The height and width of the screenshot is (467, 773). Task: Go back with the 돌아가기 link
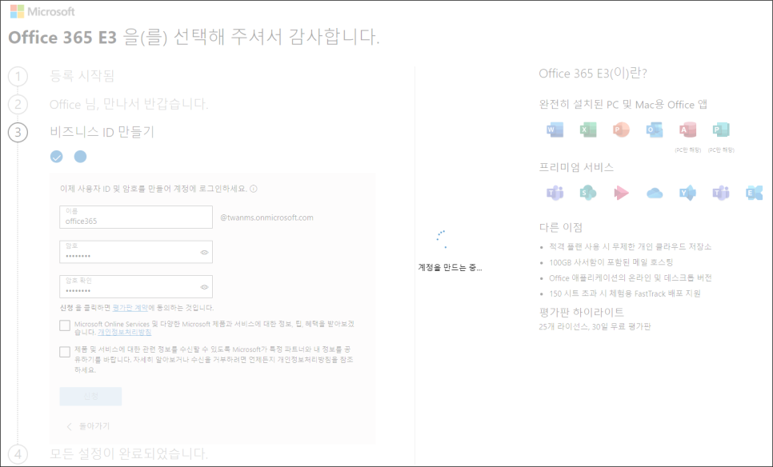[88, 426]
